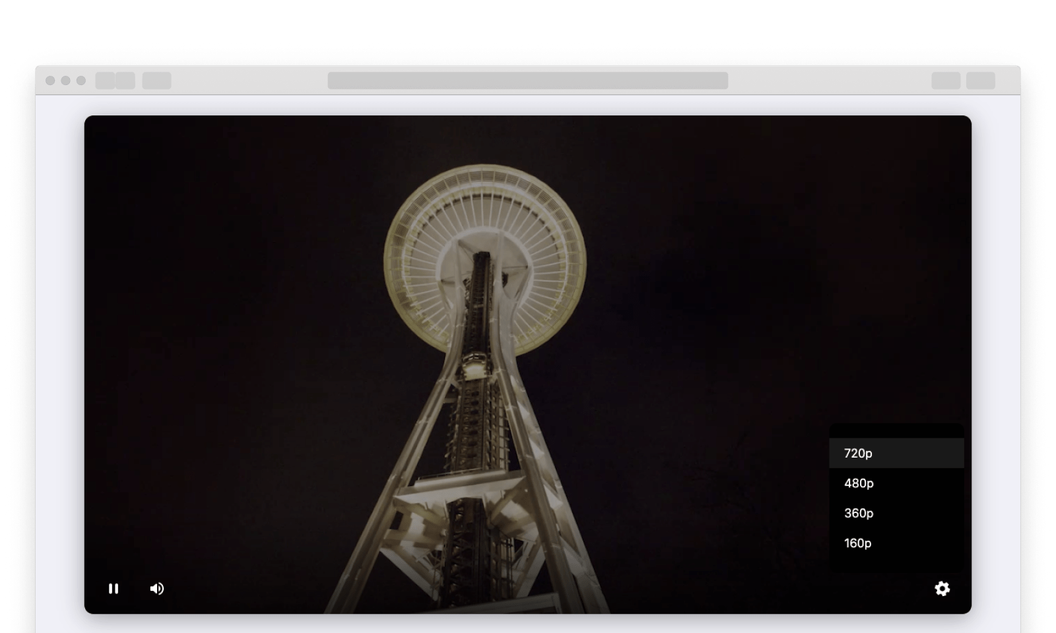Click the third left browser toolbar button
Screen dimensions: 1056x633
(x=156, y=80)
